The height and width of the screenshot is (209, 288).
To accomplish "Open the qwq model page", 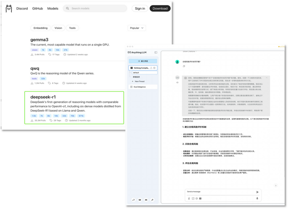I will 35,68.
